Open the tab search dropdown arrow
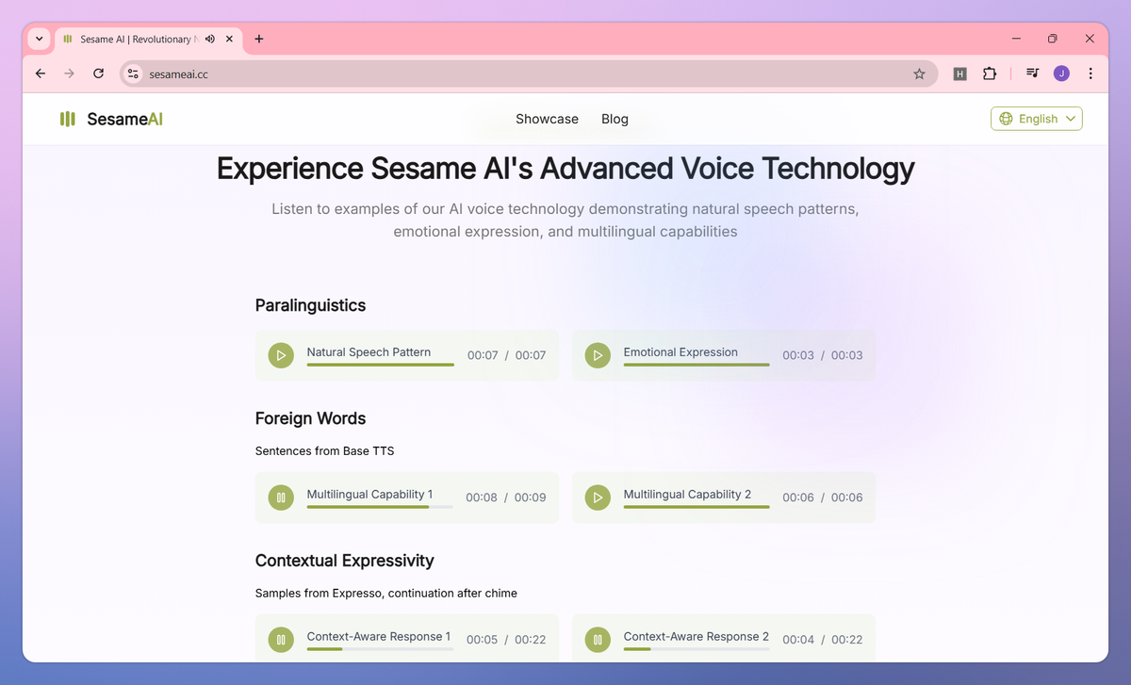 (x=39, y=39)
